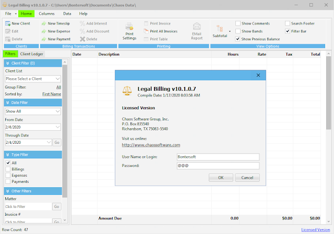The image size is (334, 234).
Task: Click Go next to Through Date
Action: (57, 142)
